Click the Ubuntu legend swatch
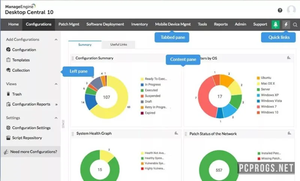 pos(258,78)
